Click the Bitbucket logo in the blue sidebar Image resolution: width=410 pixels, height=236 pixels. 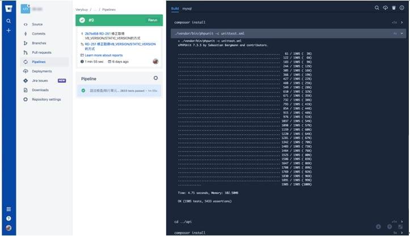[x=9, y=9]
